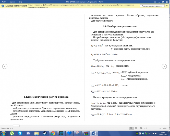Dismiss the protected view warning bar

click(x=167, y=6)
